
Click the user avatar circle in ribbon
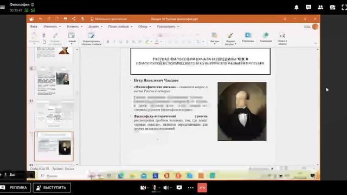315,27
